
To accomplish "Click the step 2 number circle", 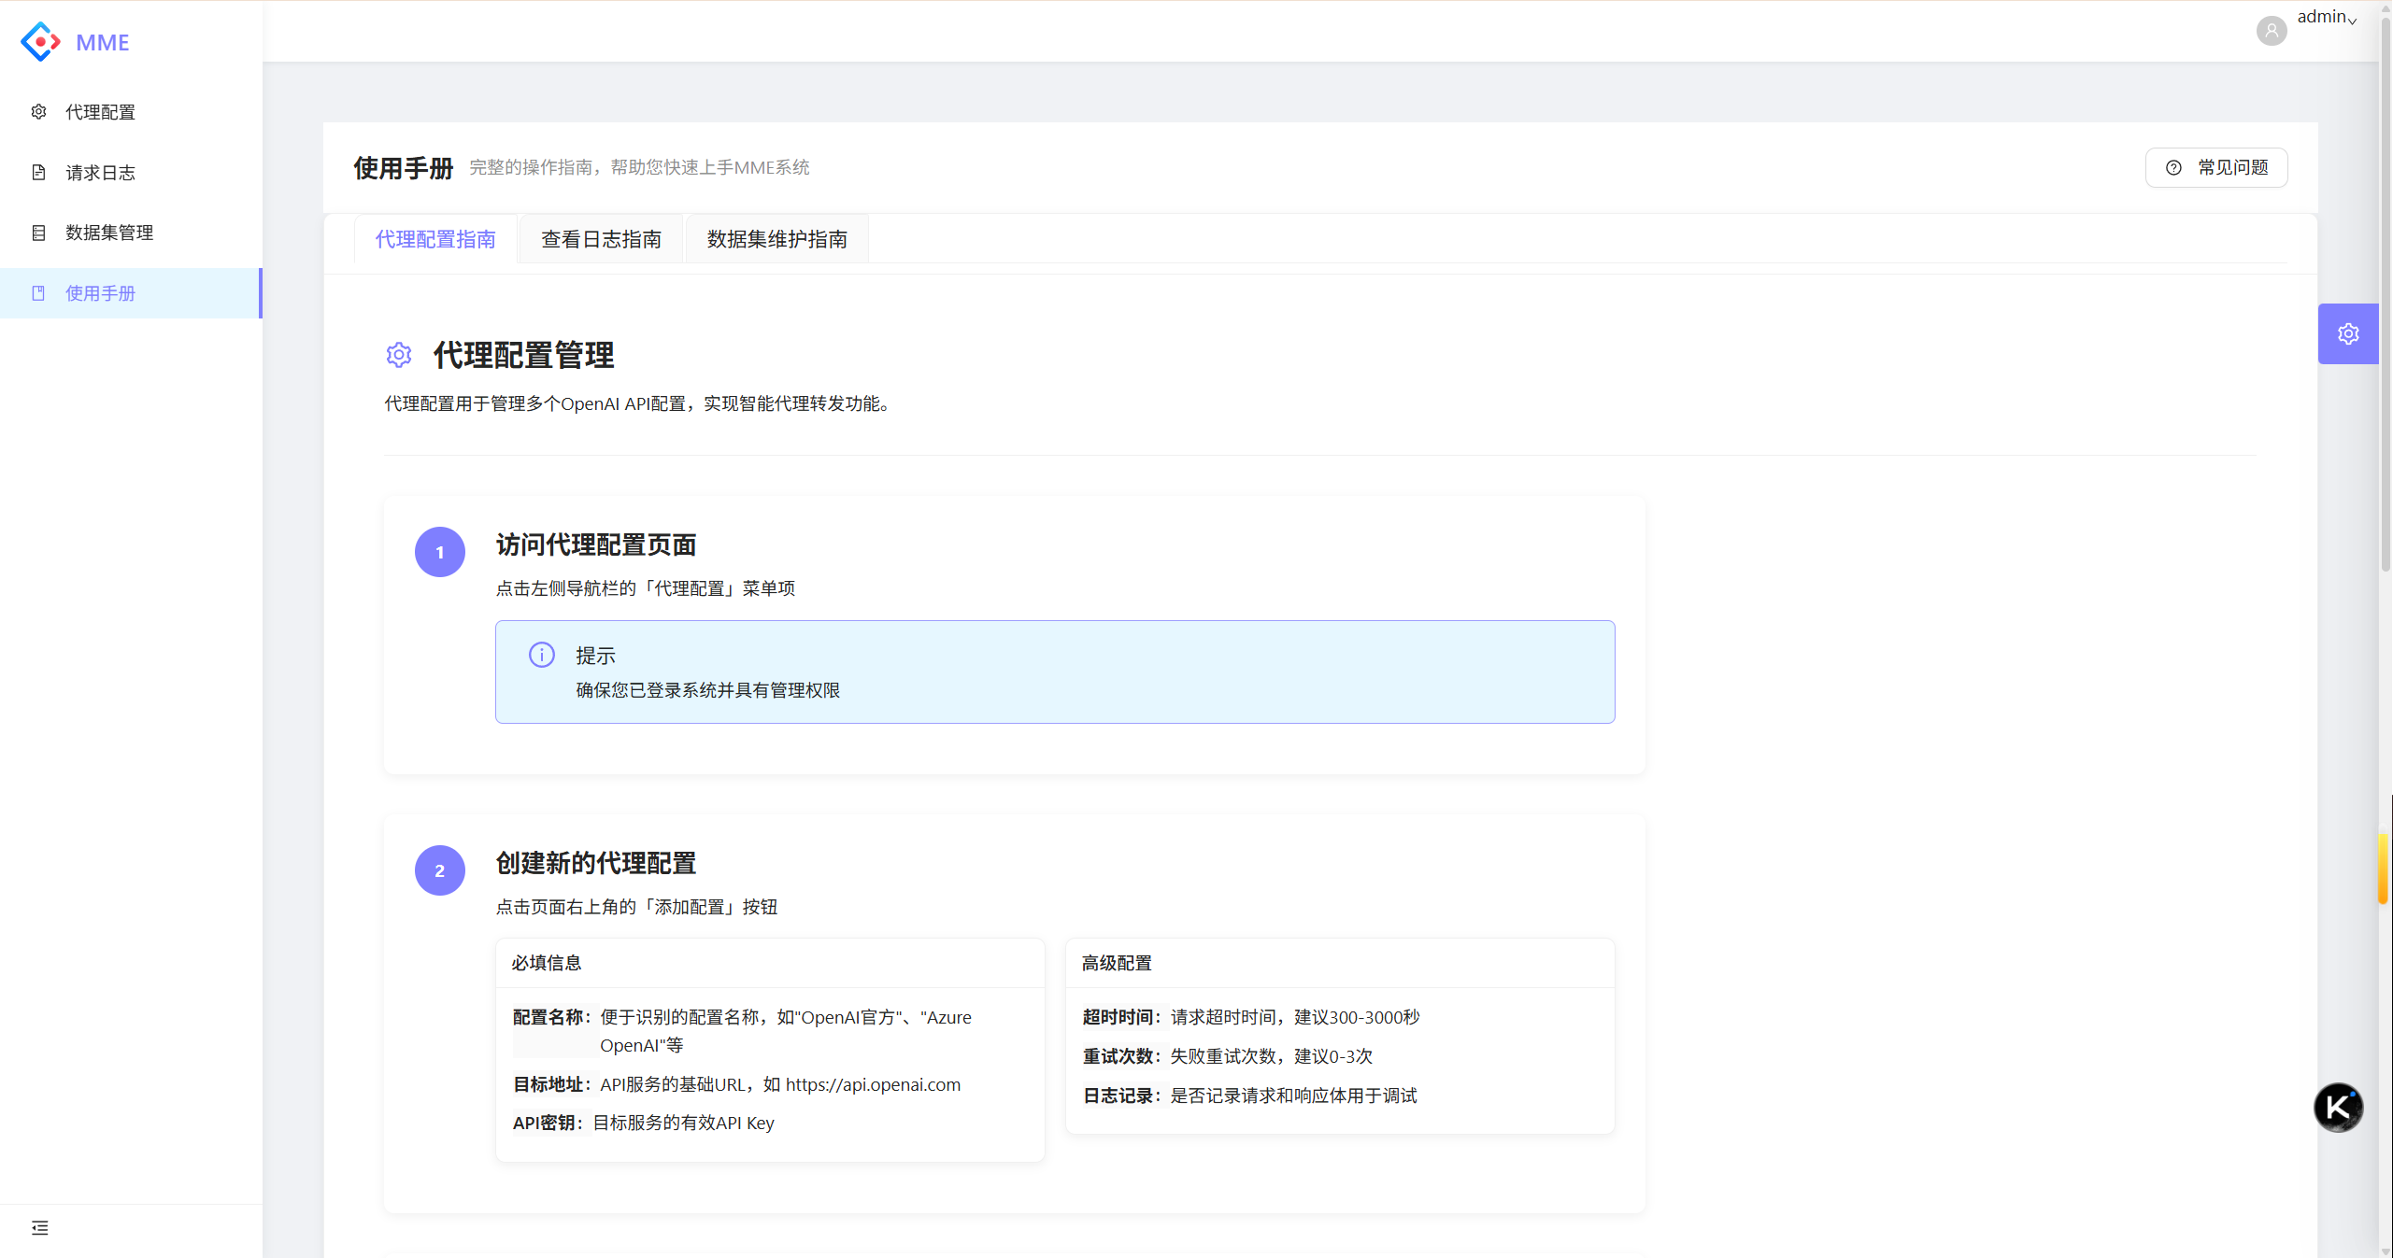I will (440, 870).
